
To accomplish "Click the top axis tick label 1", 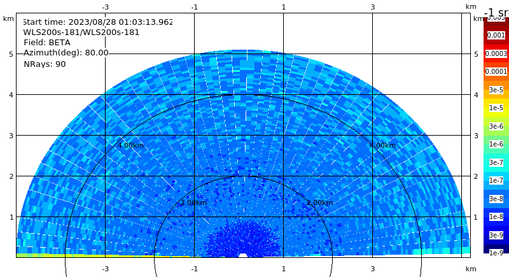I will click(x=283, y=7).
